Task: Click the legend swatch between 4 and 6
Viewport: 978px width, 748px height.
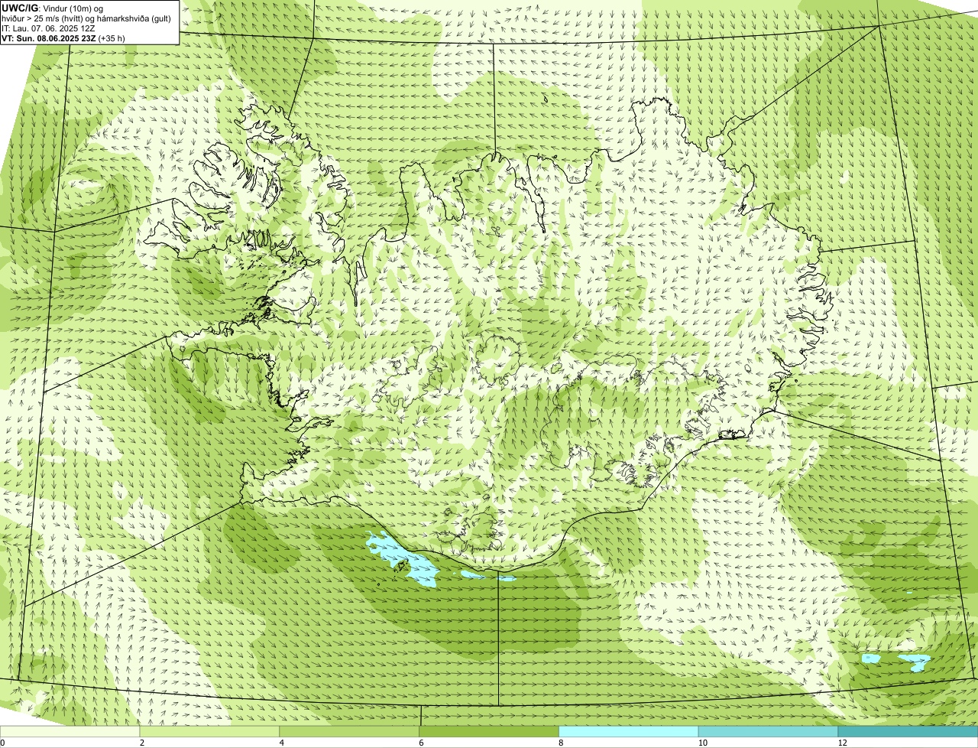Action: tap(349, 731)
